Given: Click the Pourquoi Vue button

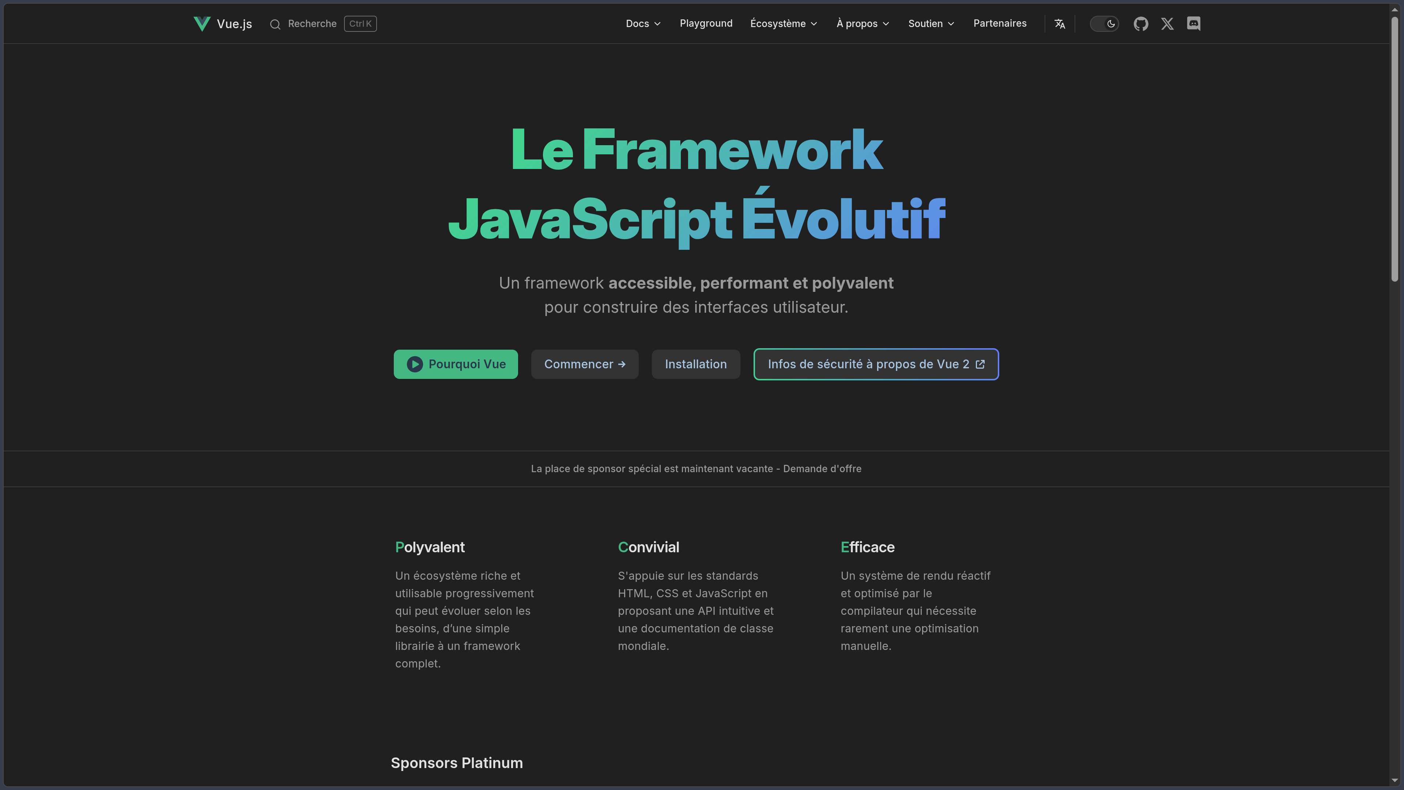Looking at the screenshot, I should click(456, 364).
